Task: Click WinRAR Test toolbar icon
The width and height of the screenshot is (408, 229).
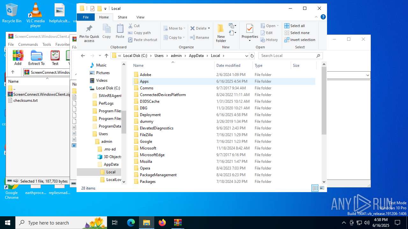Action: pyautogui.click(x=55, y=58)
